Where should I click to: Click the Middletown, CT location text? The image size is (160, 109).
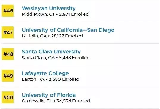point(38,14)
